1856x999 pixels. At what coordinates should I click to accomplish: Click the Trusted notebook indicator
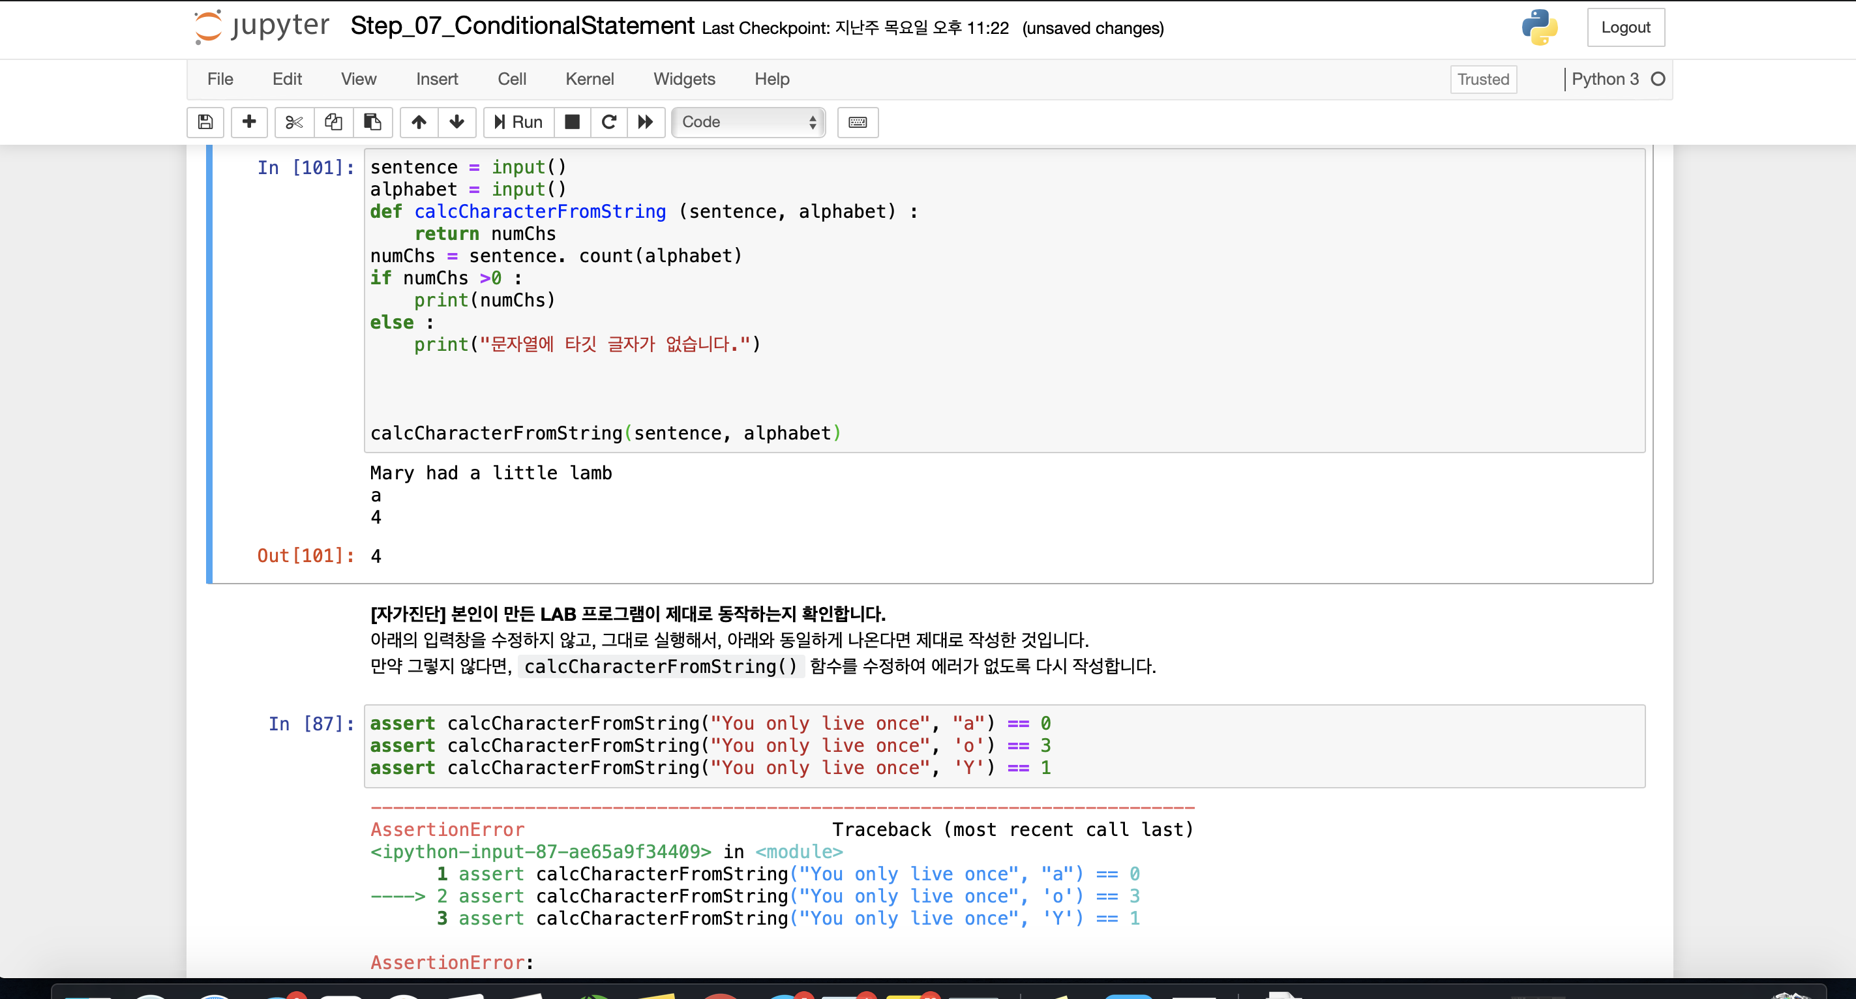point(1483,79)
